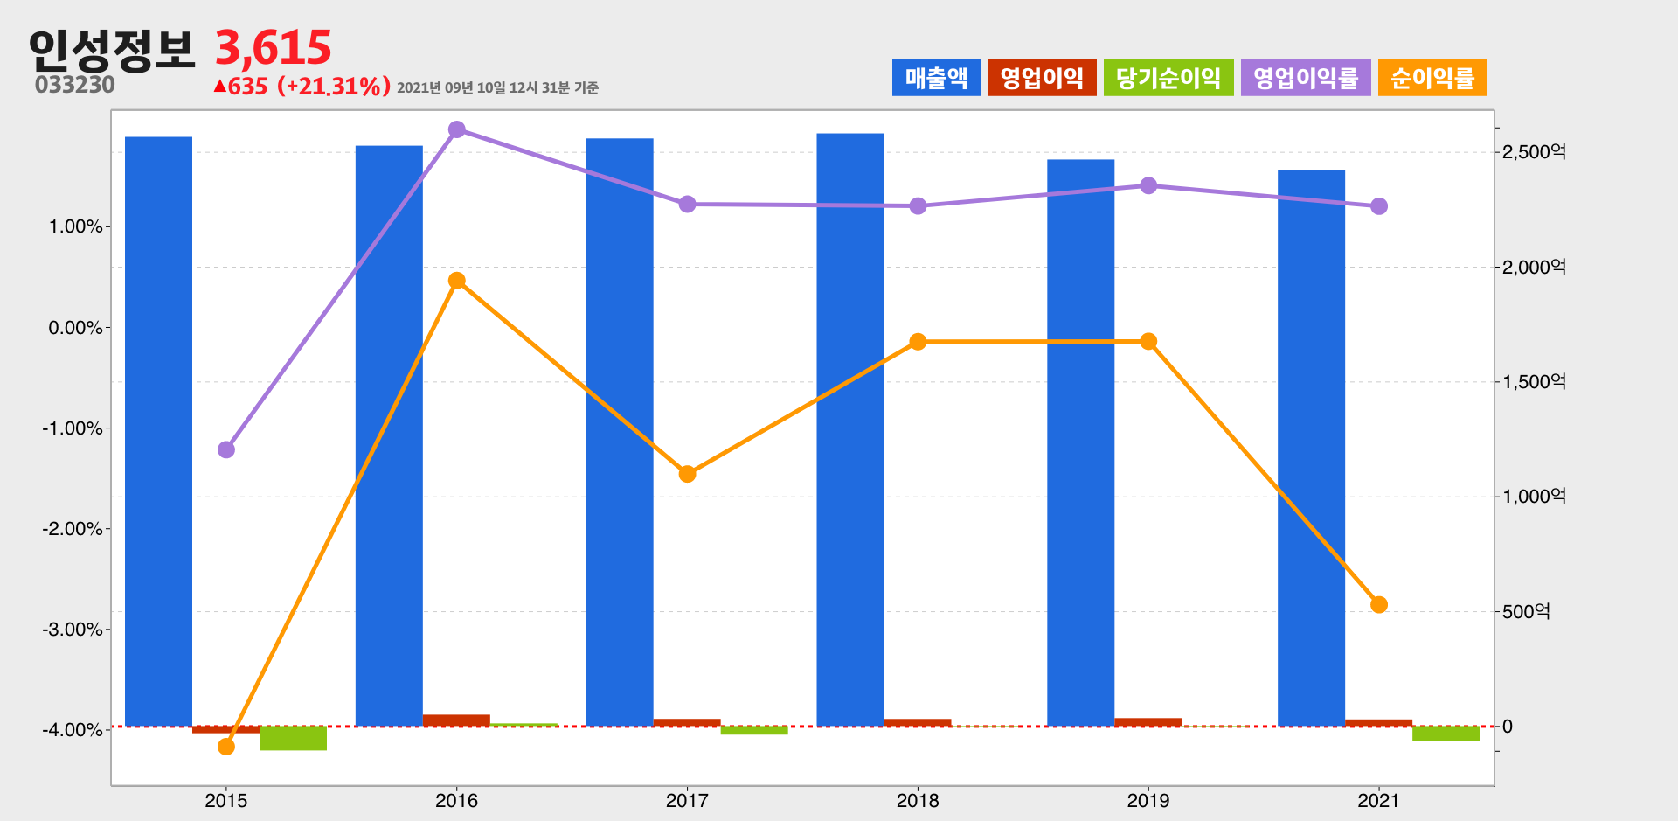Click the 2018 x-axis label
The image size is (1678, 821).
click(x=918, y=801)
